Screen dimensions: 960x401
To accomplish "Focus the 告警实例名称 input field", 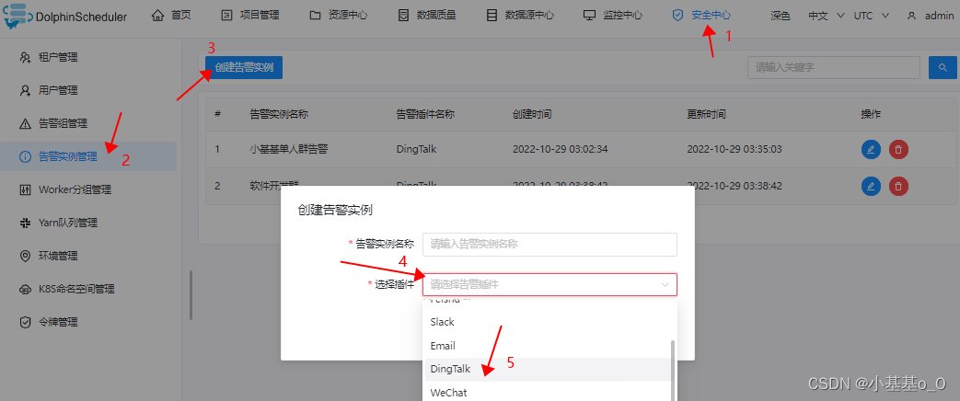I will click(549, 244).
